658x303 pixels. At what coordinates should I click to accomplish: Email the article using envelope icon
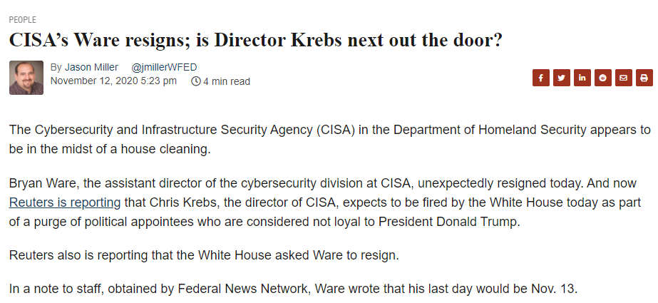point(623,78)
